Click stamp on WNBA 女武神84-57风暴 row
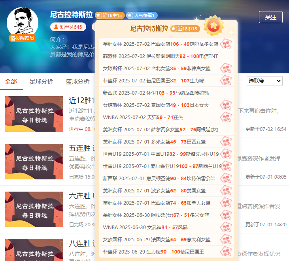 [226, 227]
